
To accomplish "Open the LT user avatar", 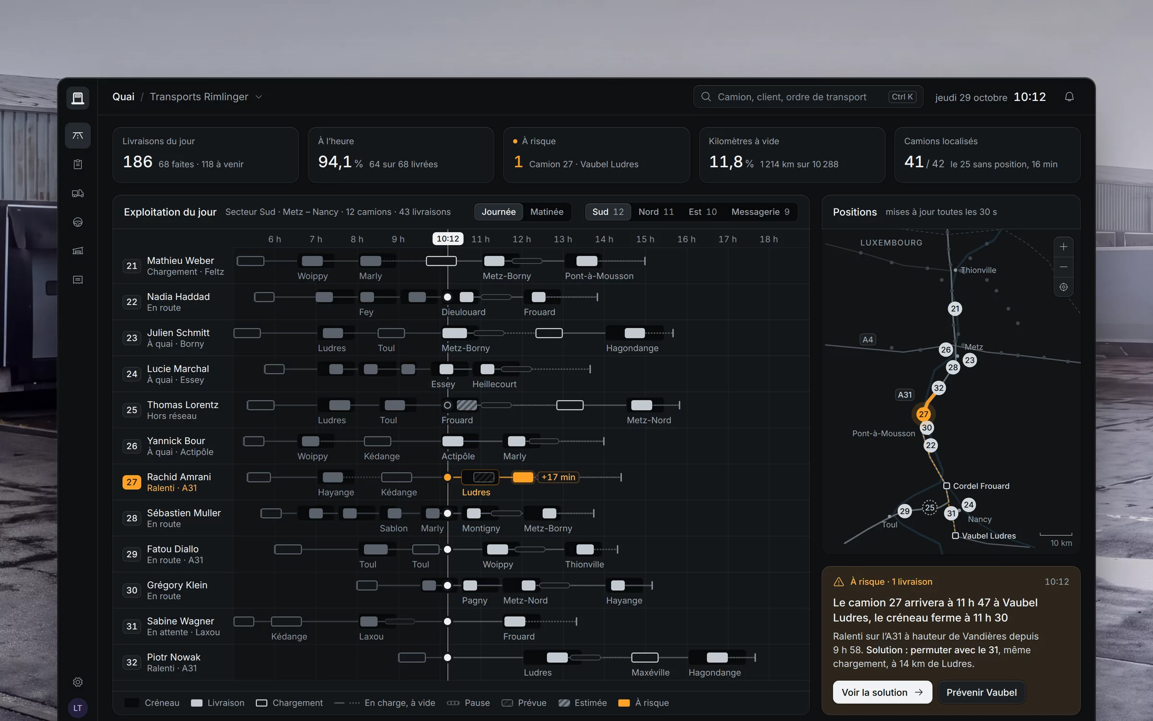I will pyautogui.click(x=78, y=708).
